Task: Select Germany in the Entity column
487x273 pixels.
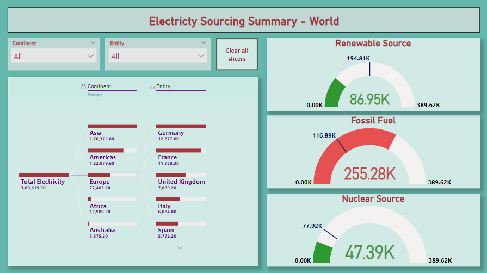Action: click(x=181, y=126)
